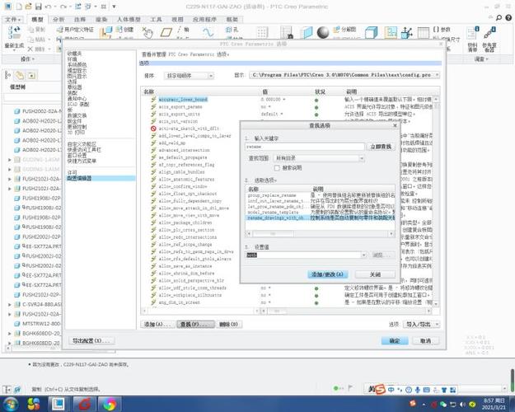Click the options list vertical scrollbar down arrow
Viewport: 515px width, 412px height.
point(436,303)
